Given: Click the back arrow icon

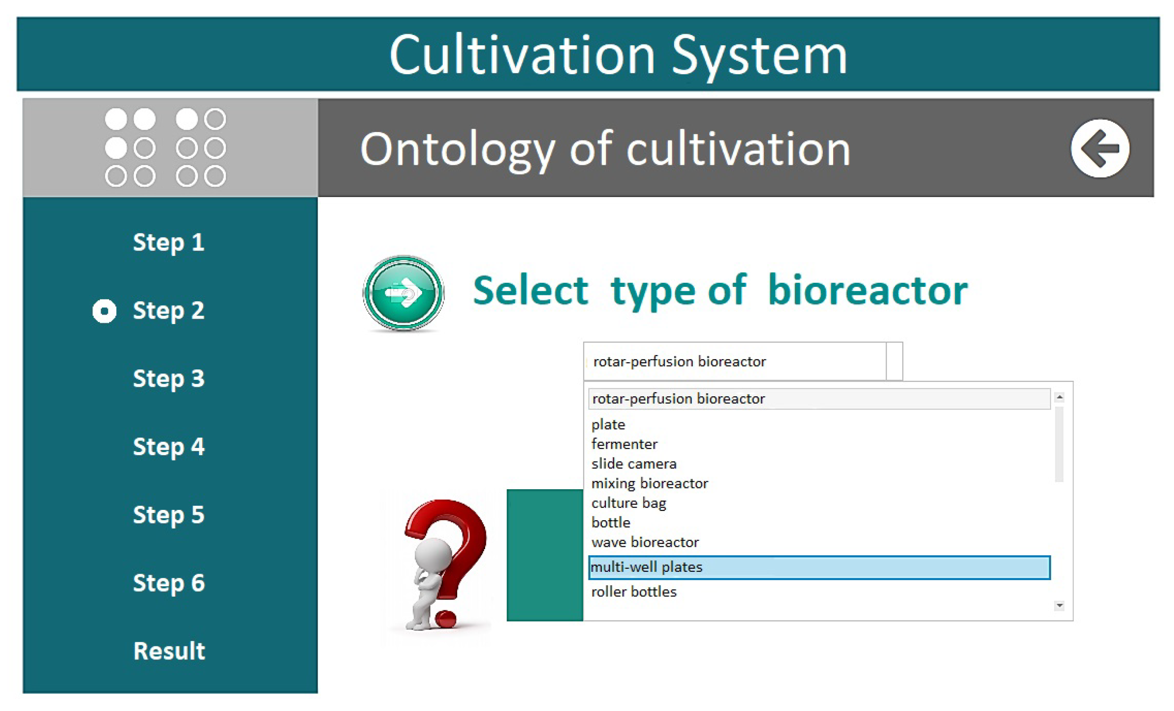Looking at the screenshot, I should pyautogui.click(x=1099, y=148).
